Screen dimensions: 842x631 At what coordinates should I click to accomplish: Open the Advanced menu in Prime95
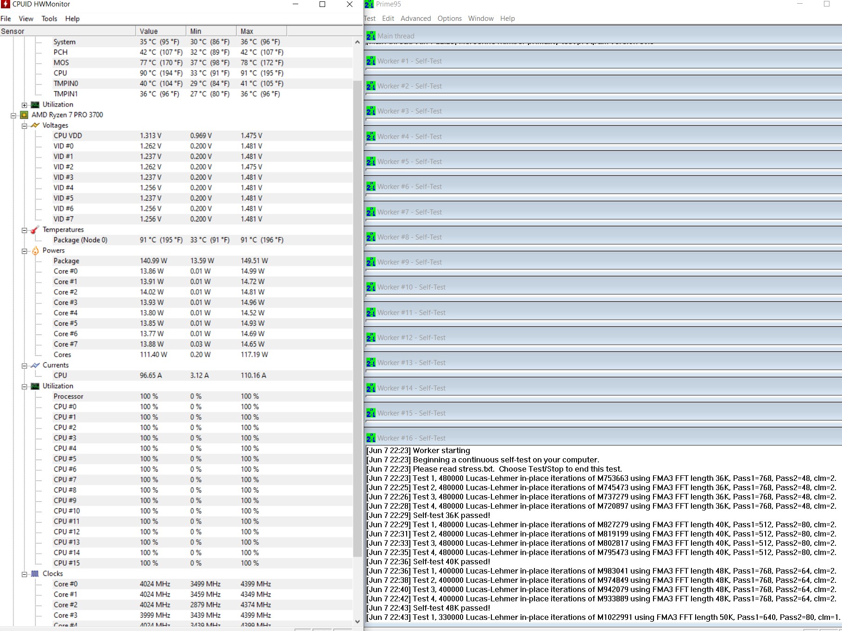415,19
